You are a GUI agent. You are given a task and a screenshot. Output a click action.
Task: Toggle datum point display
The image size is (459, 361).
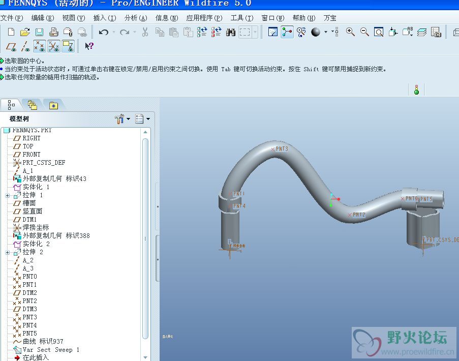[x=40, y=46]
